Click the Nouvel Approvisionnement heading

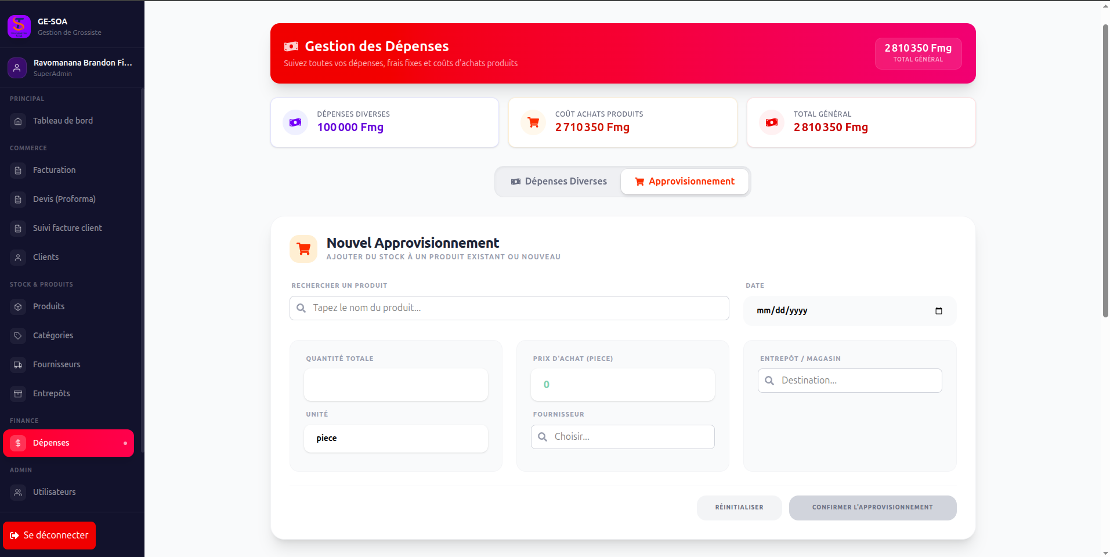pos(413,243)
